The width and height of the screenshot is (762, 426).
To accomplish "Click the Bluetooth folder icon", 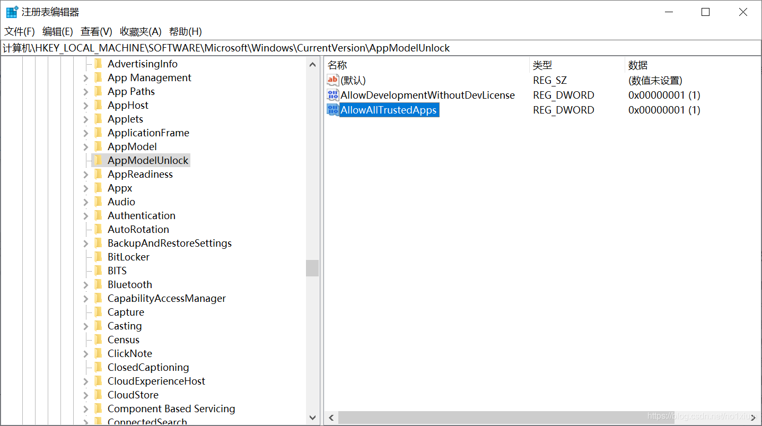I will coord(98,284).
